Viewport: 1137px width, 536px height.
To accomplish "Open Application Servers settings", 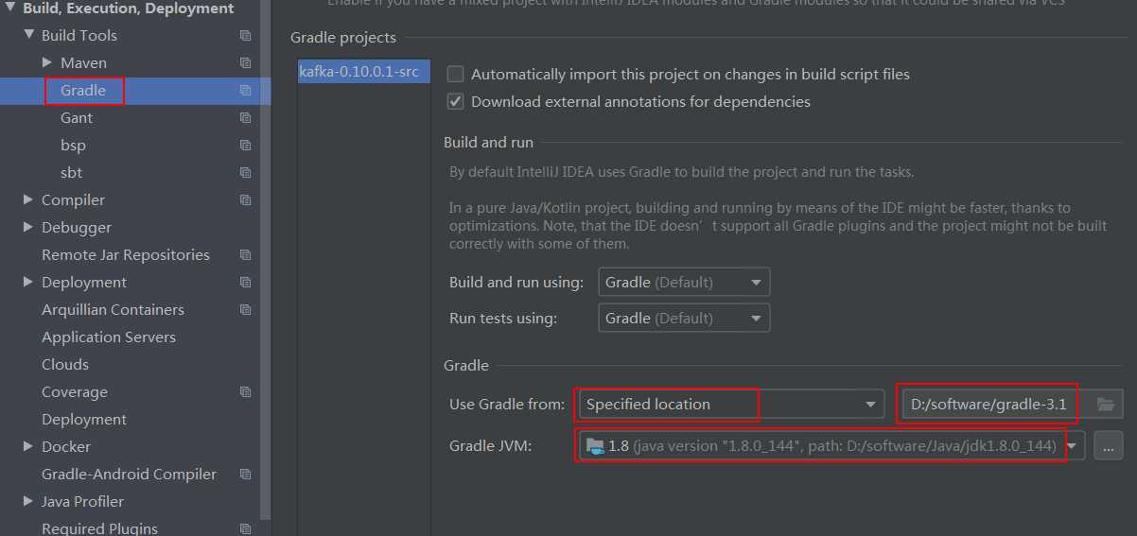I will point(109,337).
